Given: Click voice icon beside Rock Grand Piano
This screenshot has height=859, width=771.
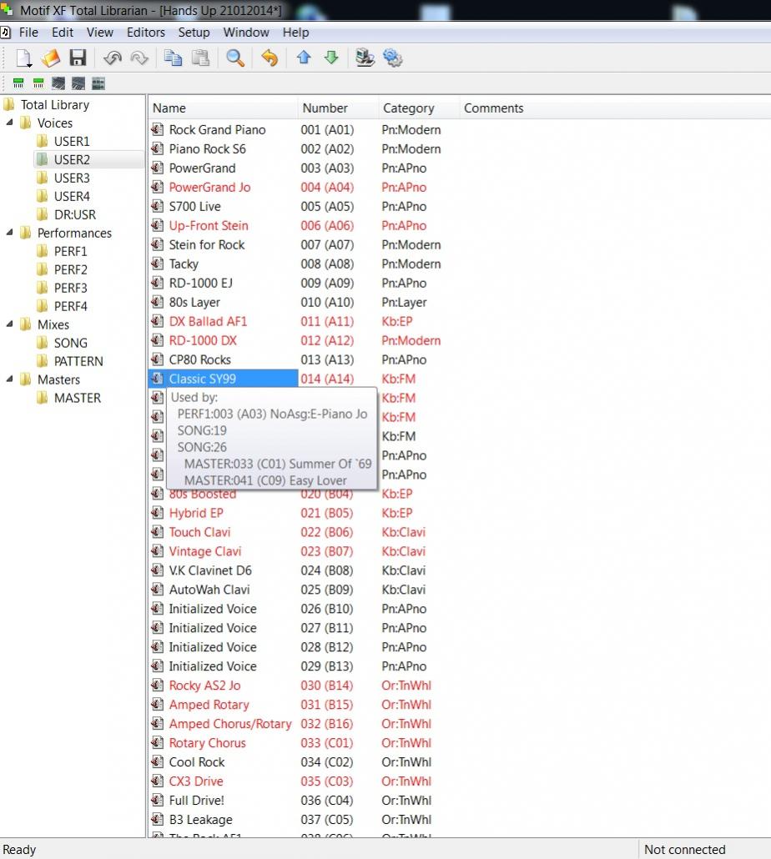Looking at the screenshot, I should 158,130.
